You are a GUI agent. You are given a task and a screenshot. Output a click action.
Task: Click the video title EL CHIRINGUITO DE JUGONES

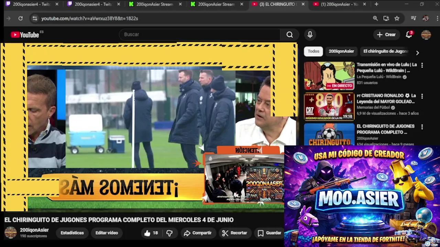(x=119, y=220)
